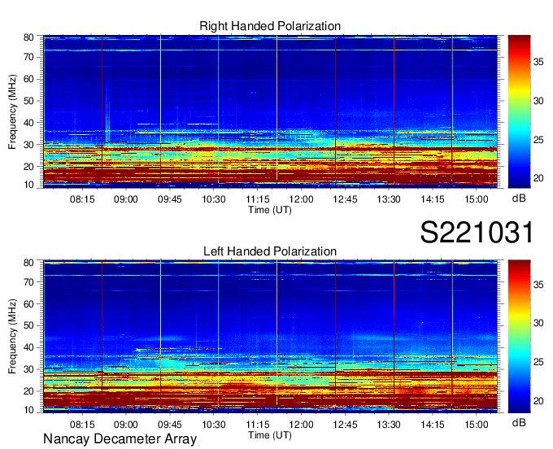Screen dimensions: 553x449
Task: Click the 08:15 tick under Right Handed plot
Action: tap(82, 199)
